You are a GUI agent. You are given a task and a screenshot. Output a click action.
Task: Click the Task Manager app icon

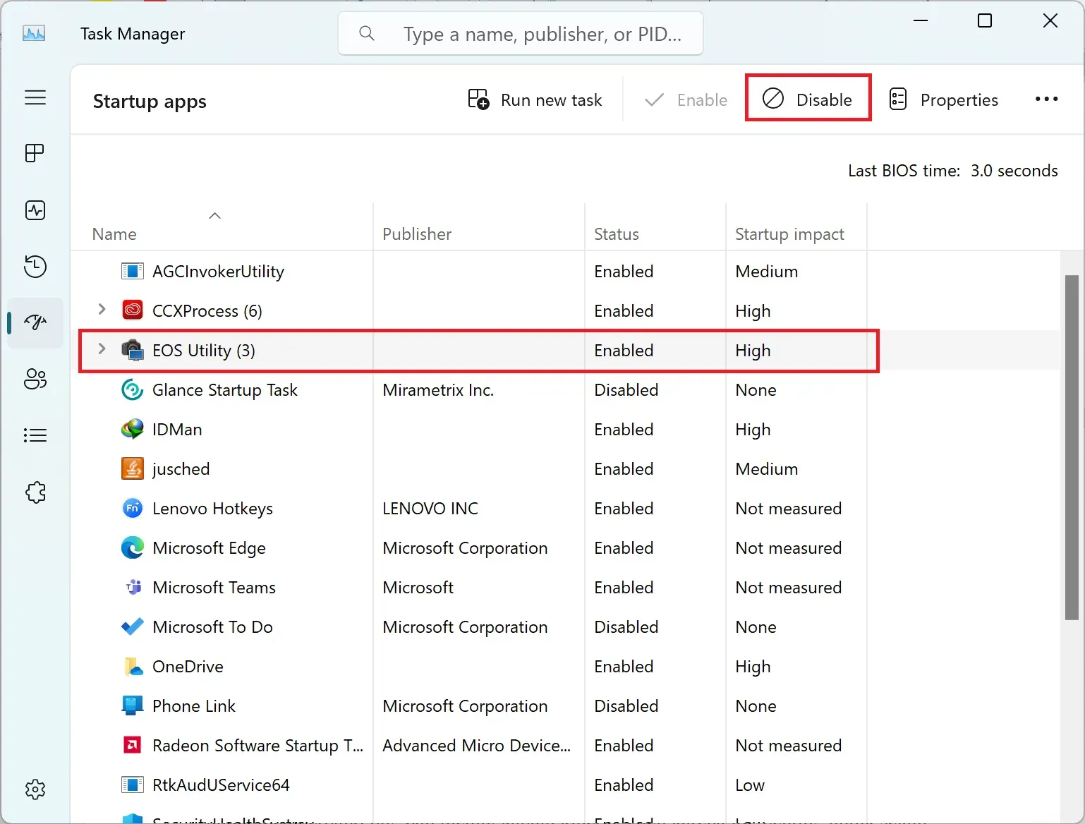pos(34,33)
